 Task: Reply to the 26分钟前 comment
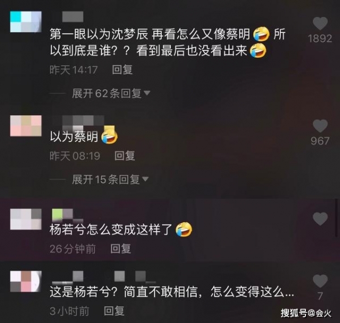point(121,249)
